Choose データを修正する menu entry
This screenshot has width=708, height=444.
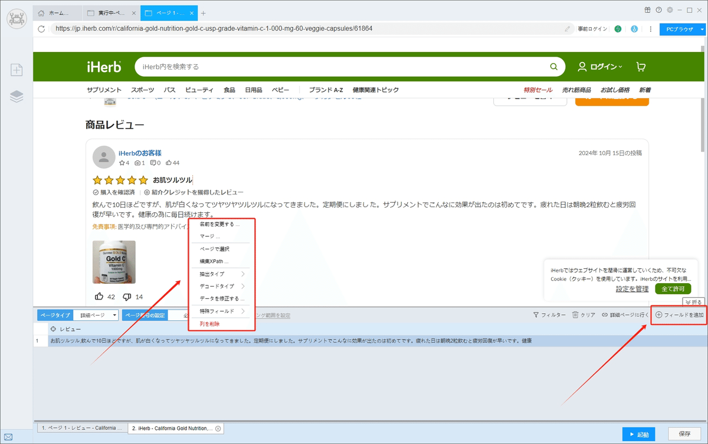[x=222, y=298]
